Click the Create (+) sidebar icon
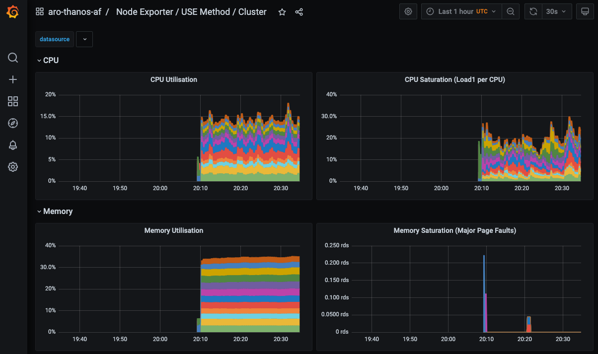Viewport: 598px width, 354px height. click(x=13, y=79)
